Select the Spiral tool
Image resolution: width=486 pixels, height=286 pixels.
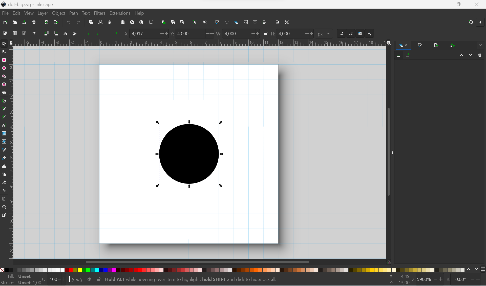click(4, 93)
